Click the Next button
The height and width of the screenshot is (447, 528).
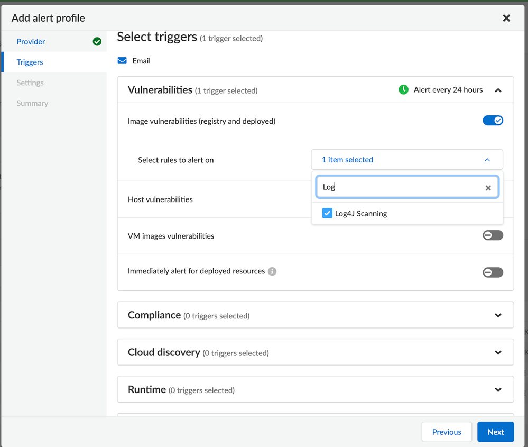coord(495,432)
